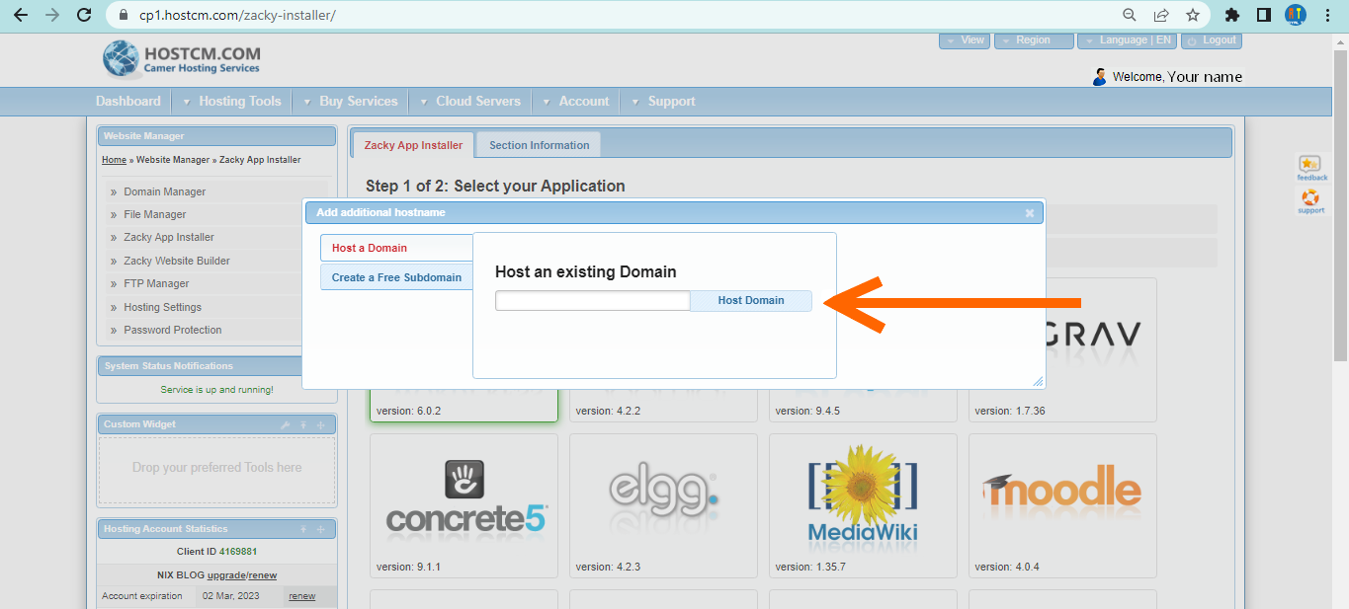This screenshot has height=609, width=1349.
Task: Click the Logout button
Action: (x=1212, y=40)
